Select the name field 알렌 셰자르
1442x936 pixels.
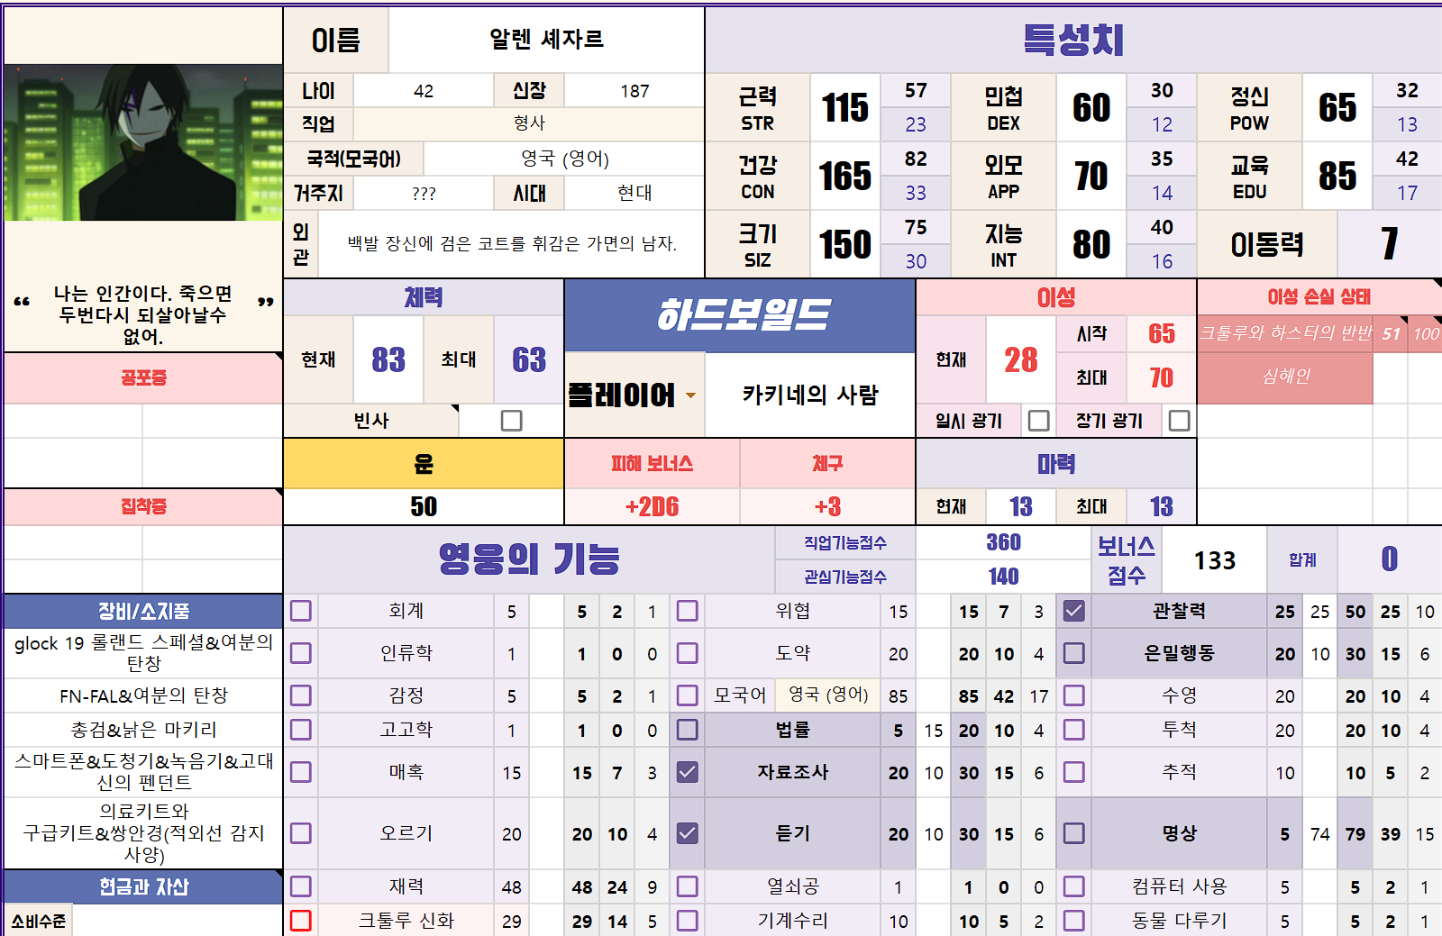(x=546, y=40)
